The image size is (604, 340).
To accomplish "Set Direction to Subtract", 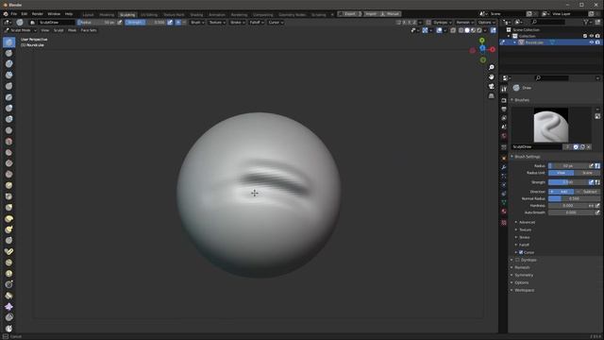I will [587, 192].
